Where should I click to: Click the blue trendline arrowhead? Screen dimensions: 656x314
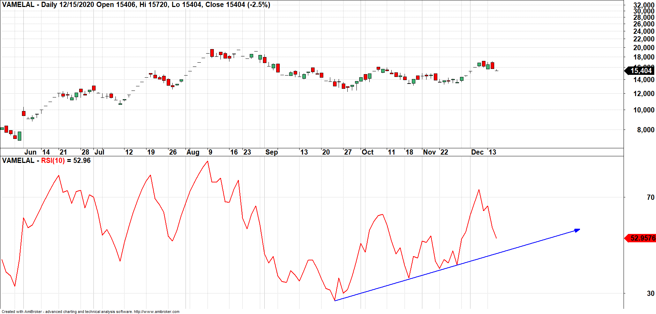(577, 230)
